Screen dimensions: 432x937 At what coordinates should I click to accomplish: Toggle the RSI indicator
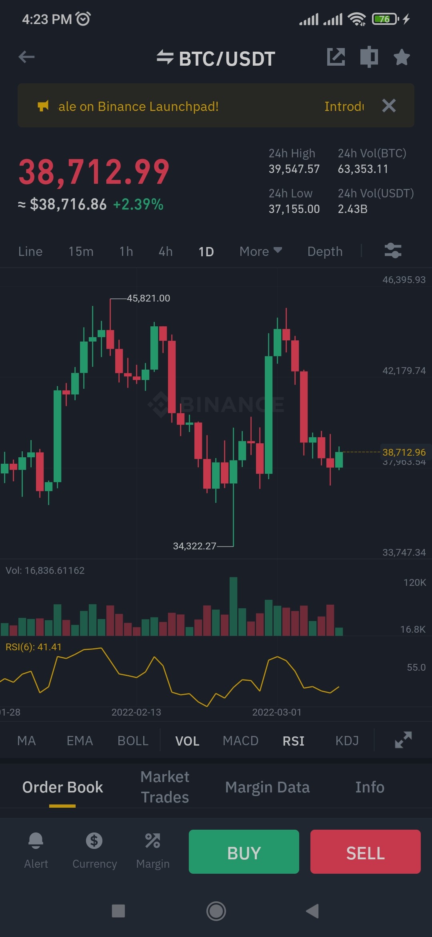point(294,741)
